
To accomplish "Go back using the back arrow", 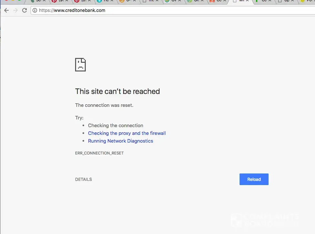I will tap(6, 10).
